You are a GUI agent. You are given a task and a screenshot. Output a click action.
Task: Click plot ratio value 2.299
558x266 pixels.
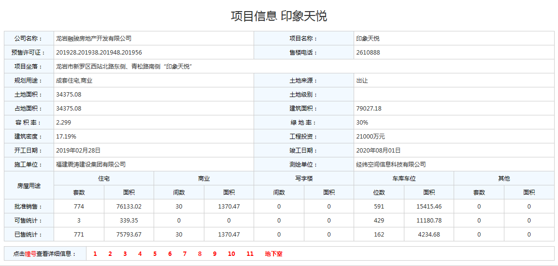tap(64, 123)
